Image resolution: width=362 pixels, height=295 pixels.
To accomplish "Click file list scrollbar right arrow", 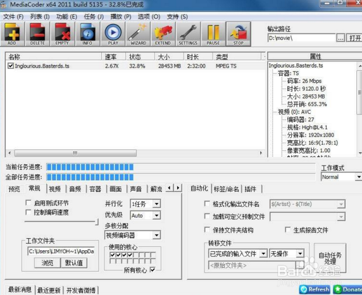I will pos(261,153).
